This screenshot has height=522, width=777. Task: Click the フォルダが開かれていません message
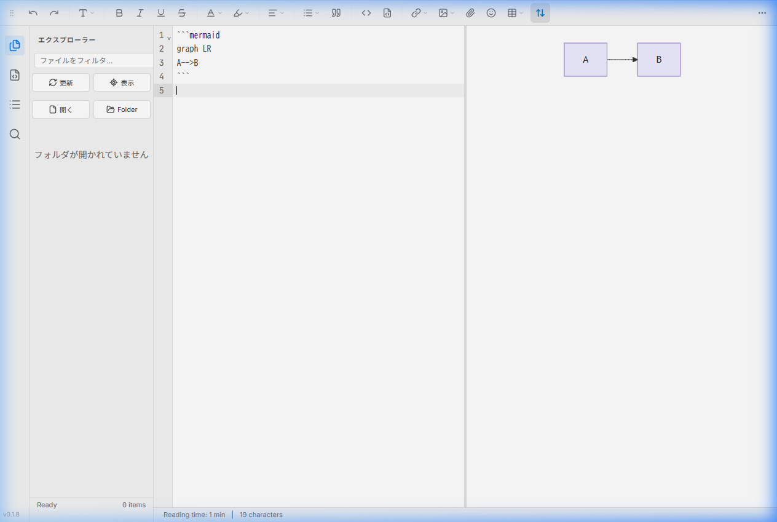pyautogui.click(x=92, y=155)
